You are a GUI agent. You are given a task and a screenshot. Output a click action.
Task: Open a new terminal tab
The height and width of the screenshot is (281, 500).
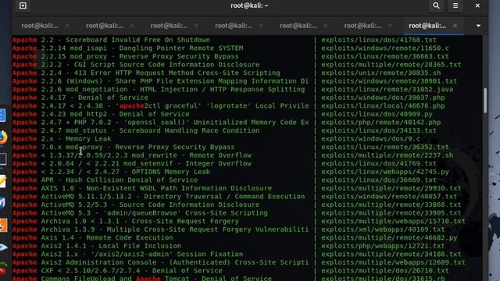[23, 5]
